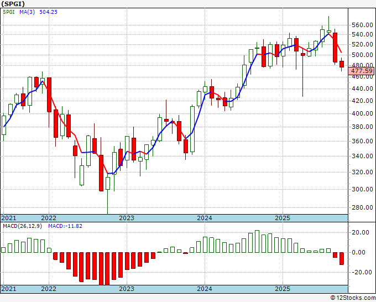Click 2023 on the price chart timeline
Image resolution: width=376 pixels, height=302 pixels.
[127, 218]
